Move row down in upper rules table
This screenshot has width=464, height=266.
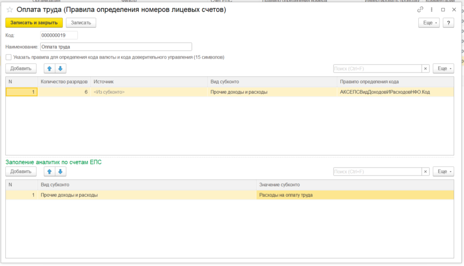[60, 68]
